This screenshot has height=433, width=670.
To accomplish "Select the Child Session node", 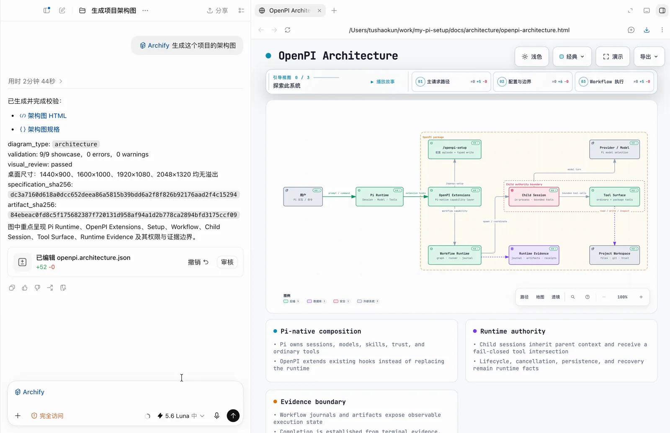I will [533, 197].
